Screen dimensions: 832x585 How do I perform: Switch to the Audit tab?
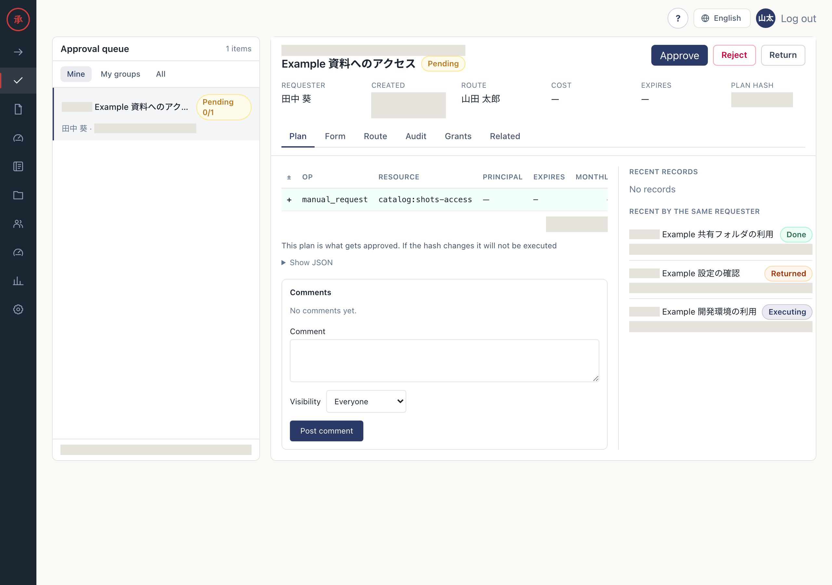pos(416,136)
